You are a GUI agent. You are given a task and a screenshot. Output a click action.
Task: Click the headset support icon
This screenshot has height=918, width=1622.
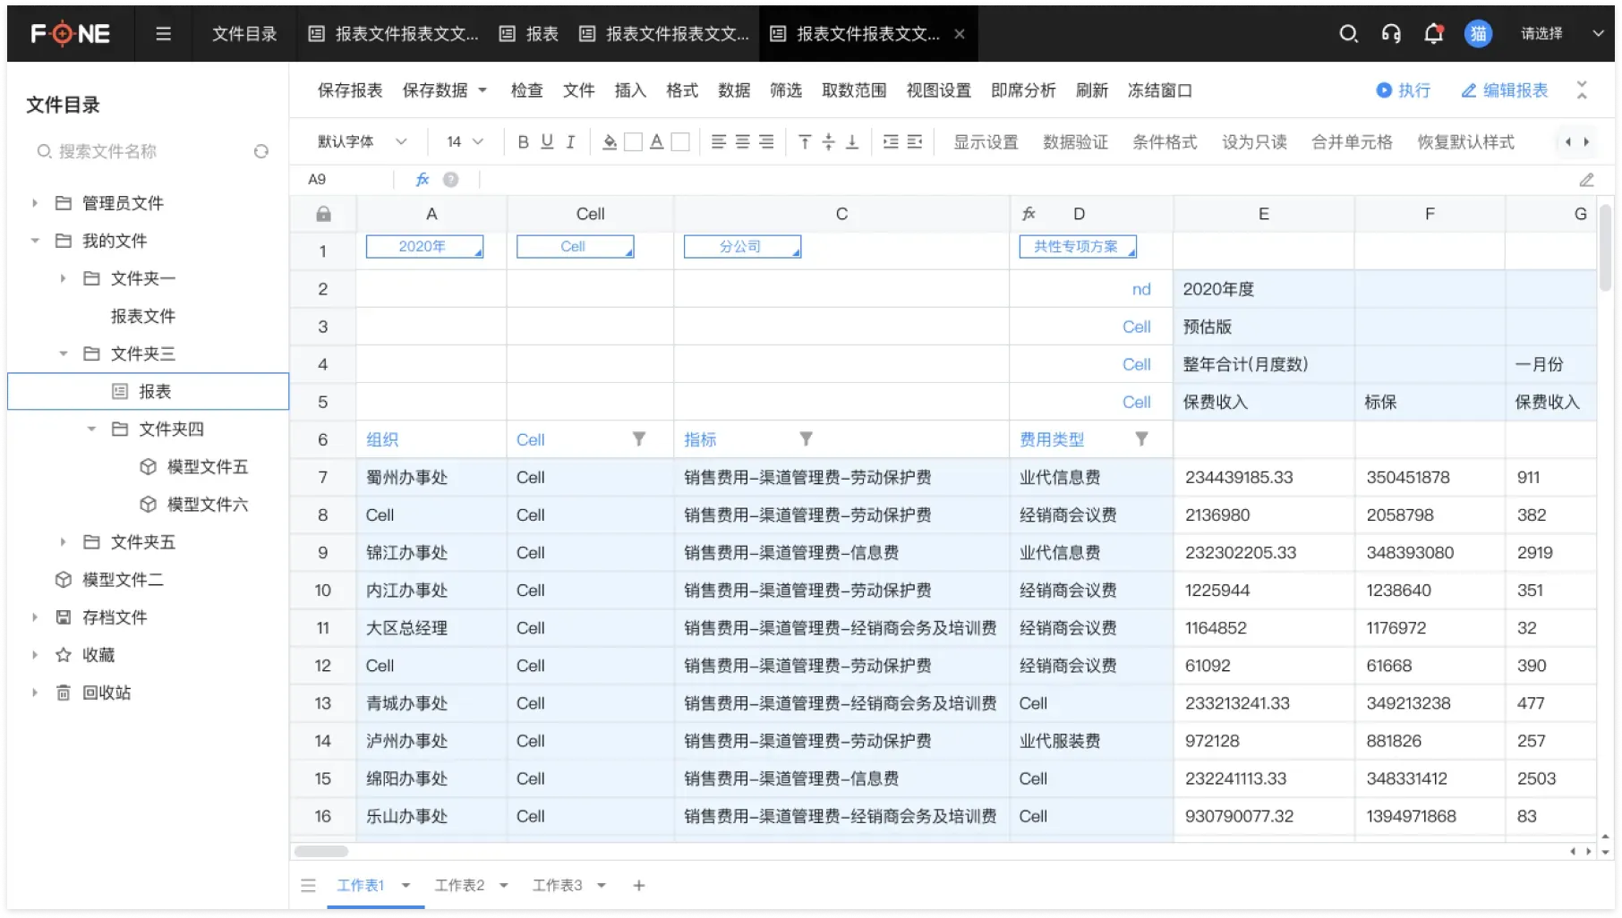coord(1391,34)
